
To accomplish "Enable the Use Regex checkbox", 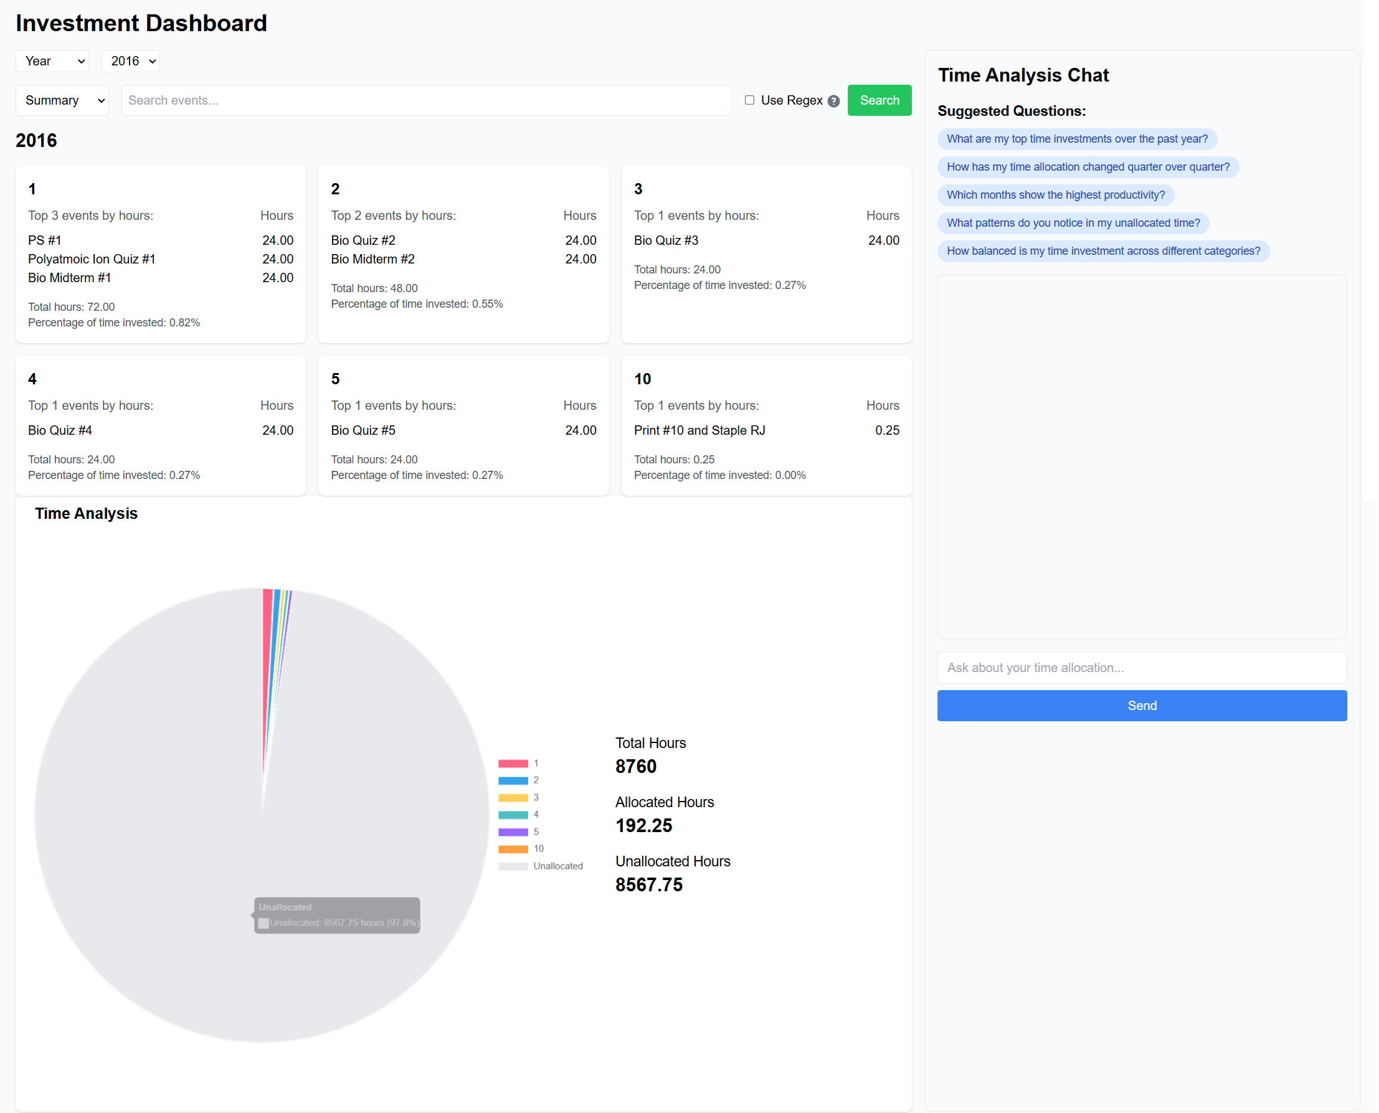I will pyautogui.click(x=749, y=100).
